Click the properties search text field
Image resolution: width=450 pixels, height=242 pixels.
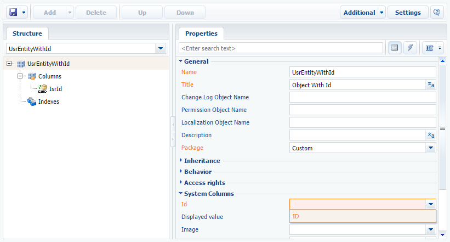click(x=281, y=48)
